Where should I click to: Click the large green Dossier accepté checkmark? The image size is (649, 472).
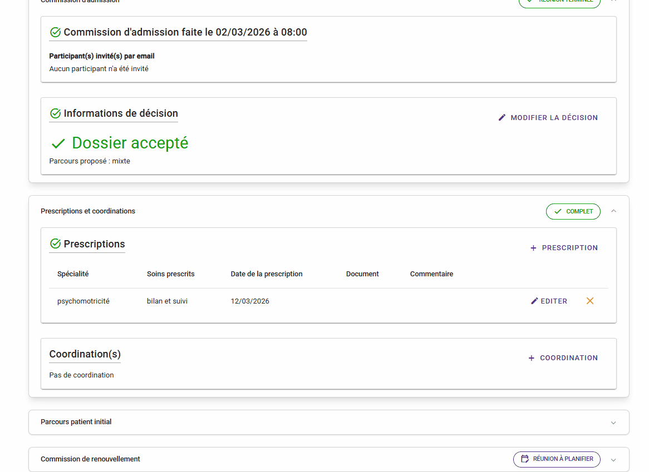[x=58, y=144]
